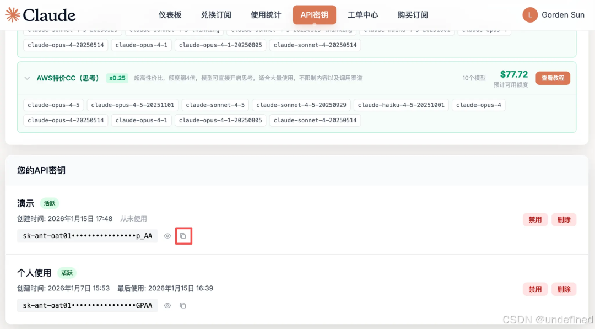Click the Claude logo
The height and width of the screenshot is (329, 595).
40,15
